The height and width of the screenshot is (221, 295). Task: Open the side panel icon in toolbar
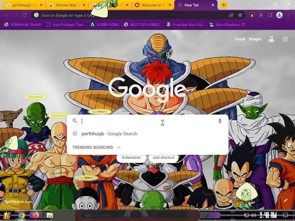270,15
